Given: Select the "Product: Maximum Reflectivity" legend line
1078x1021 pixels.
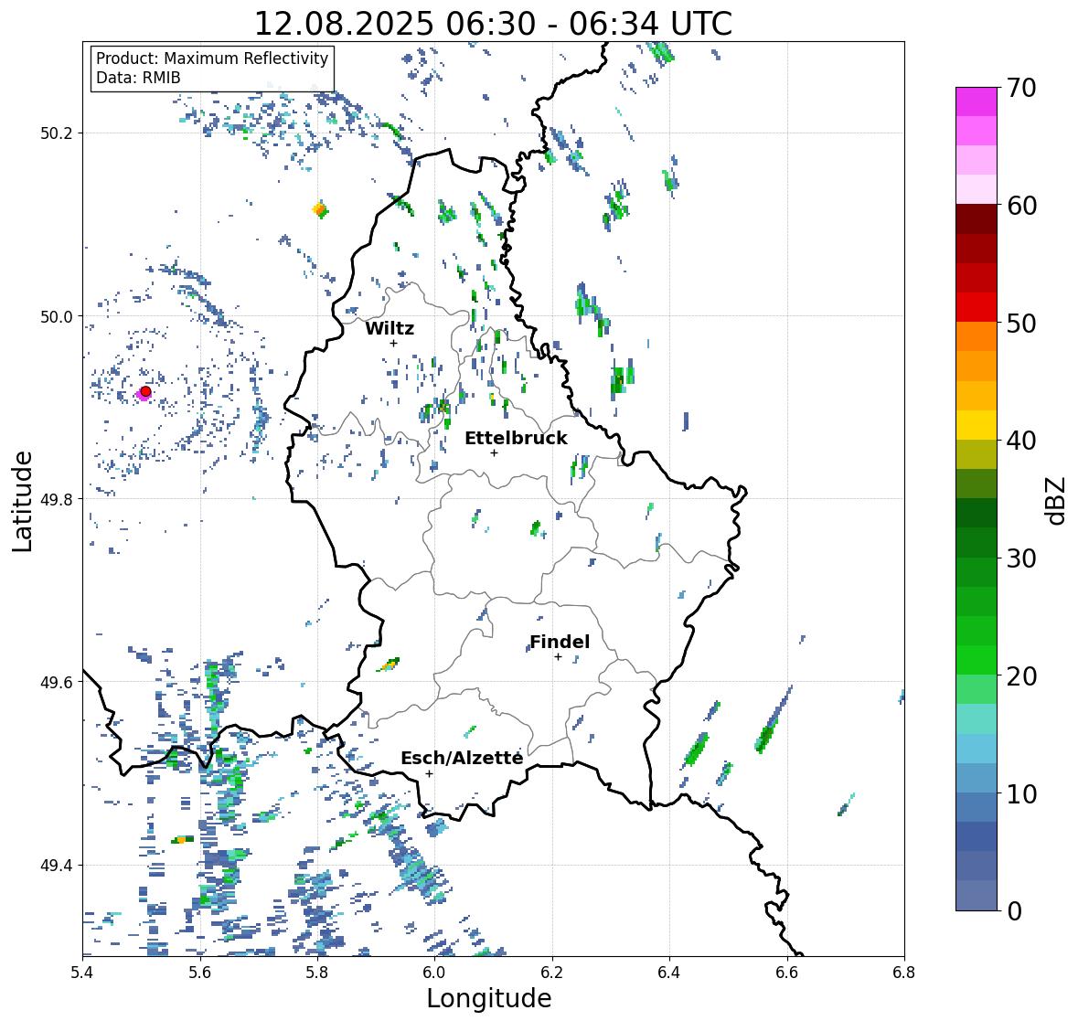Looking at the screenshot, I should pyautogui.click(x=212, y=58).
